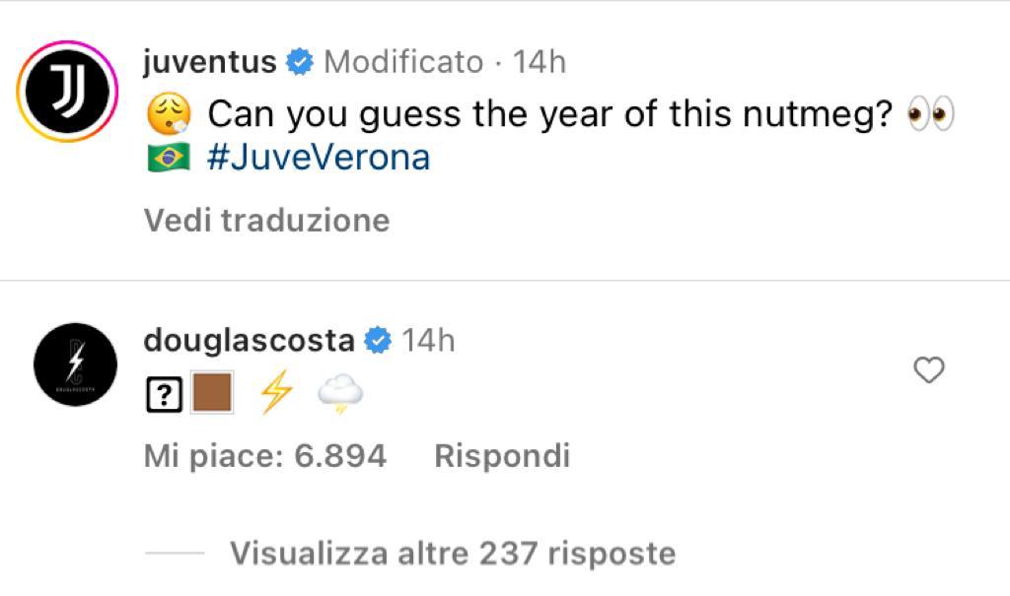1010x596 pixels.
Task: Show translation with Vedi traduzione
Action: pyautogui.click(x=266, y=220)
